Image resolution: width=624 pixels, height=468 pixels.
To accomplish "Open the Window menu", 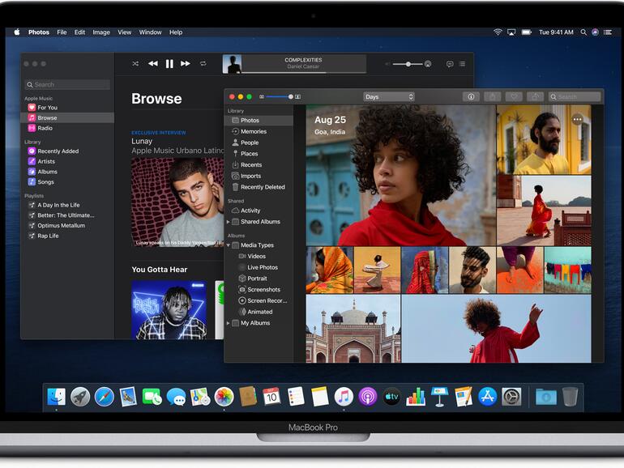I will point(150,32).
